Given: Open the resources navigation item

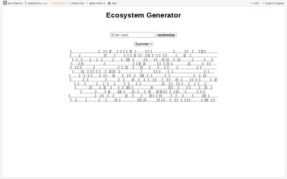Looking at the screenshot, I should point(77,3).
